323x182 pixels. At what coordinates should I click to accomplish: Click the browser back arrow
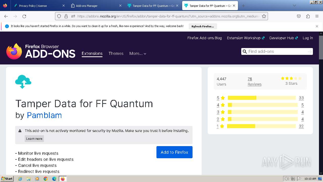6,16
